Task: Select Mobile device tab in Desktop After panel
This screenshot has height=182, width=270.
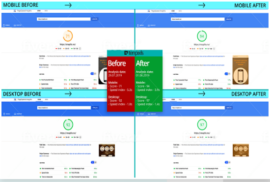Action: coord(140,114)
